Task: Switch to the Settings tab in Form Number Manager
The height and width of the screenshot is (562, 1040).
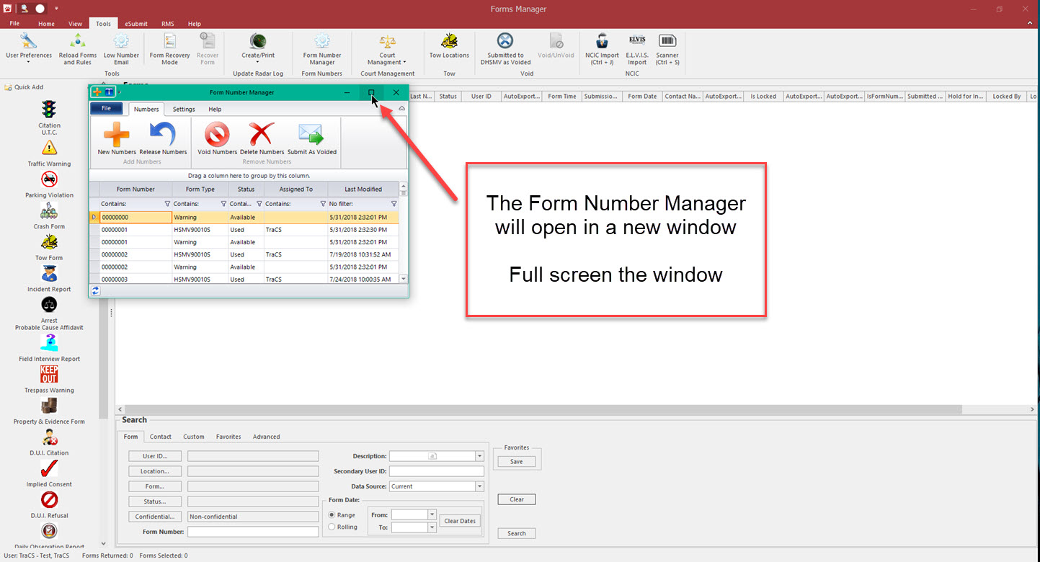Action: [184, 110]
